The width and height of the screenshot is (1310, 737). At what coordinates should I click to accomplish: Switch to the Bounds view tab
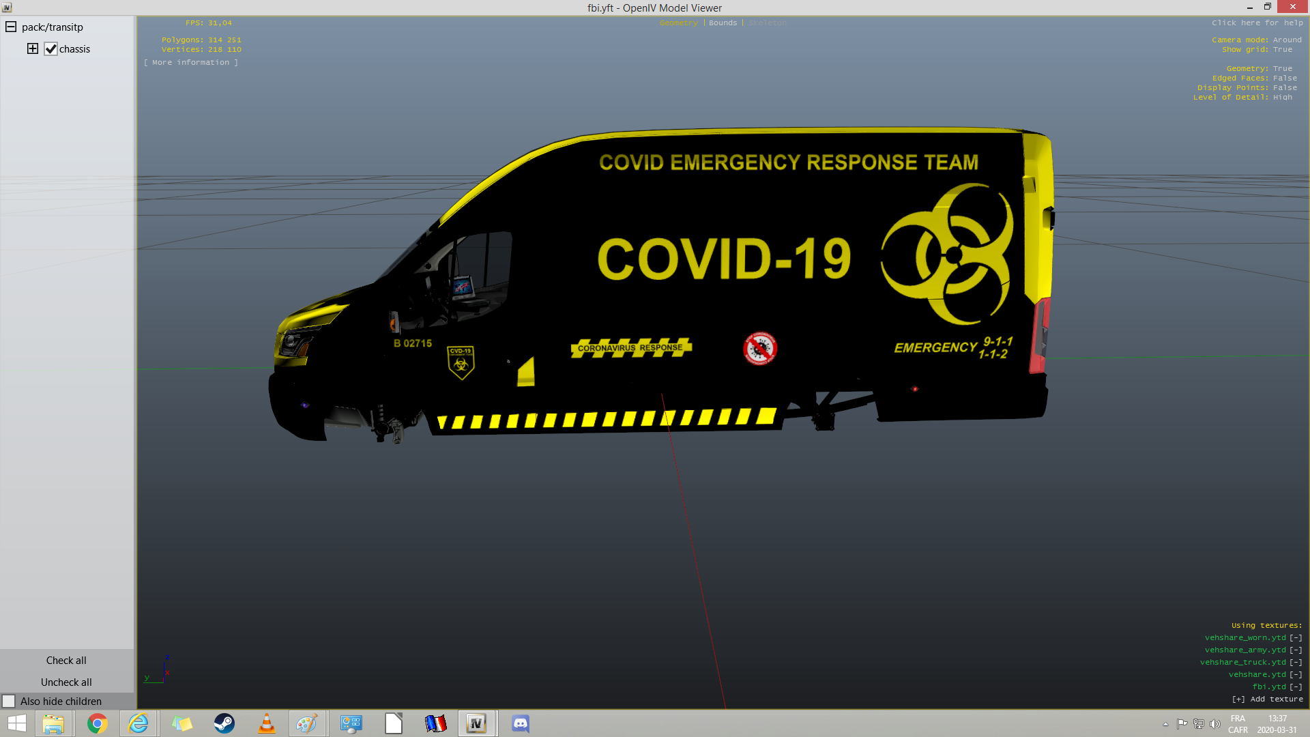[723, 23]
